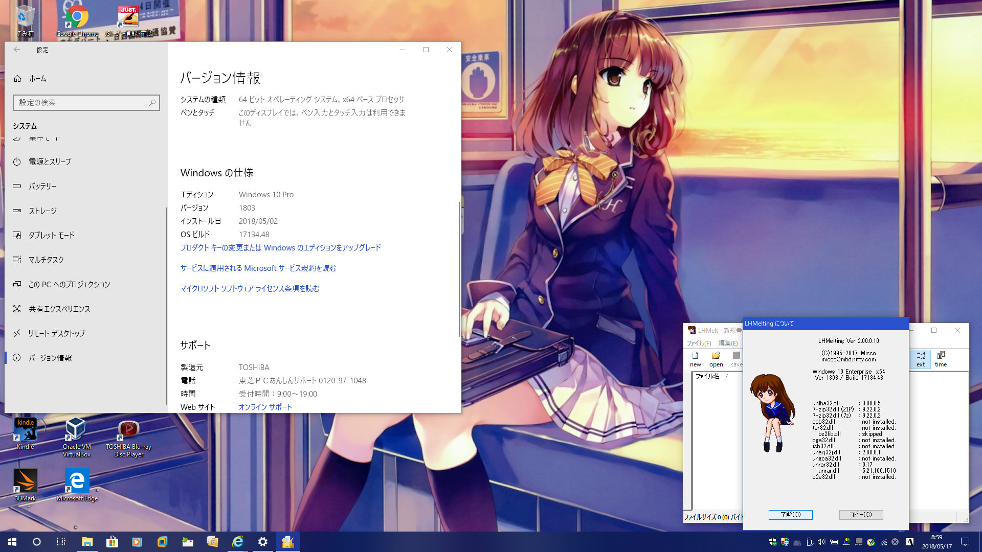Click オンライン サポート web site link
The width and height of the screenshot is (982, 552).
(265, 407)
